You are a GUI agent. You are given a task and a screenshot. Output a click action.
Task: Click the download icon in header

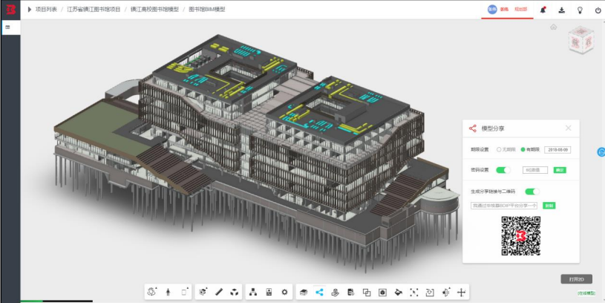tap(561, 10)
